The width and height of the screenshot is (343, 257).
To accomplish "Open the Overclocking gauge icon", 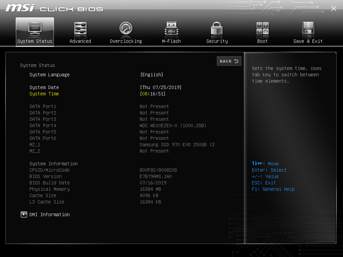I will point(126,28).
